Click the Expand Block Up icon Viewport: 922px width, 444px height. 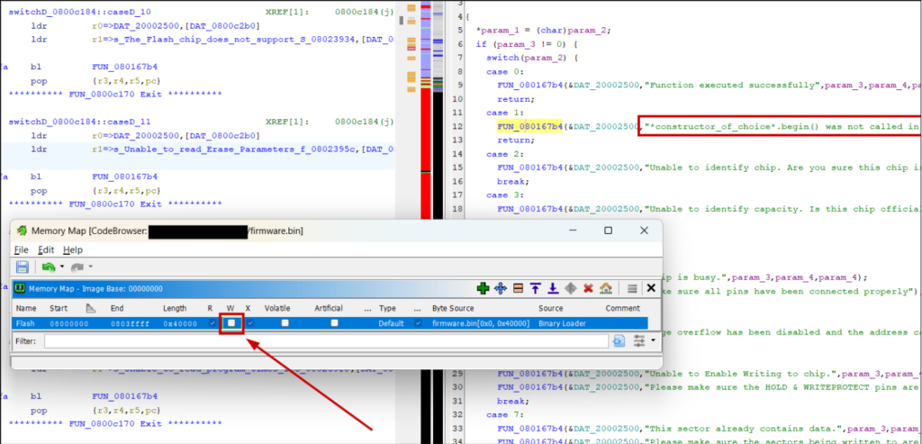point(534,288)
